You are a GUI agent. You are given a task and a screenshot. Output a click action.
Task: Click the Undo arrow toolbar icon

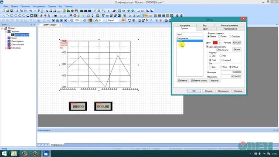coord(31,11)
